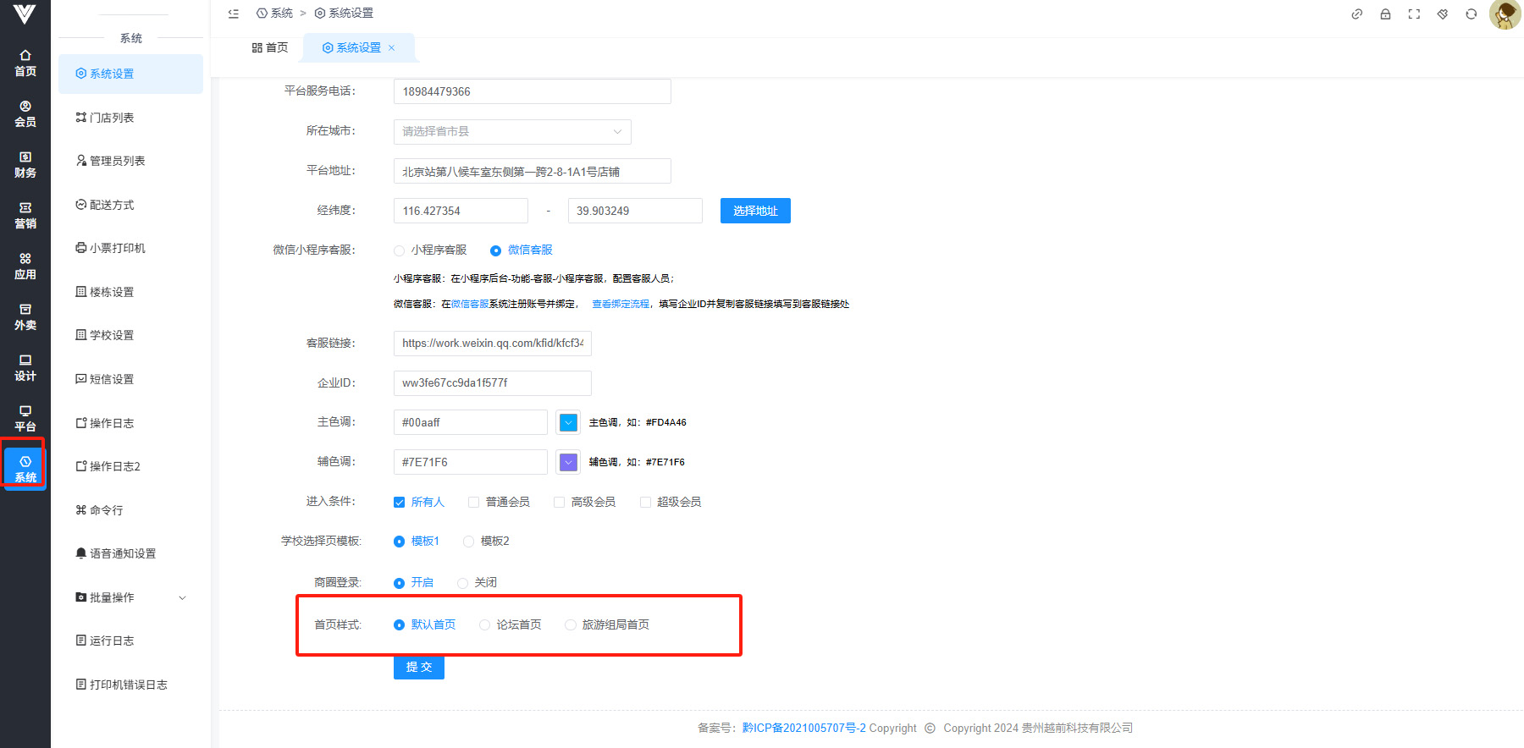
Task: Collapse the sidebar with the fold icon
Action: point(234,14)
